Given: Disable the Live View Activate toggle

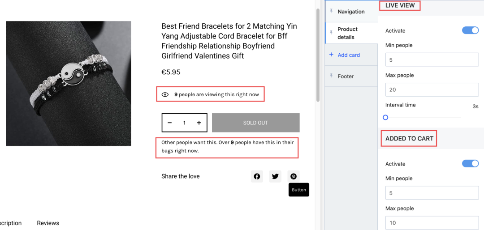Looking at the screenshot, I should pos(470,30).
